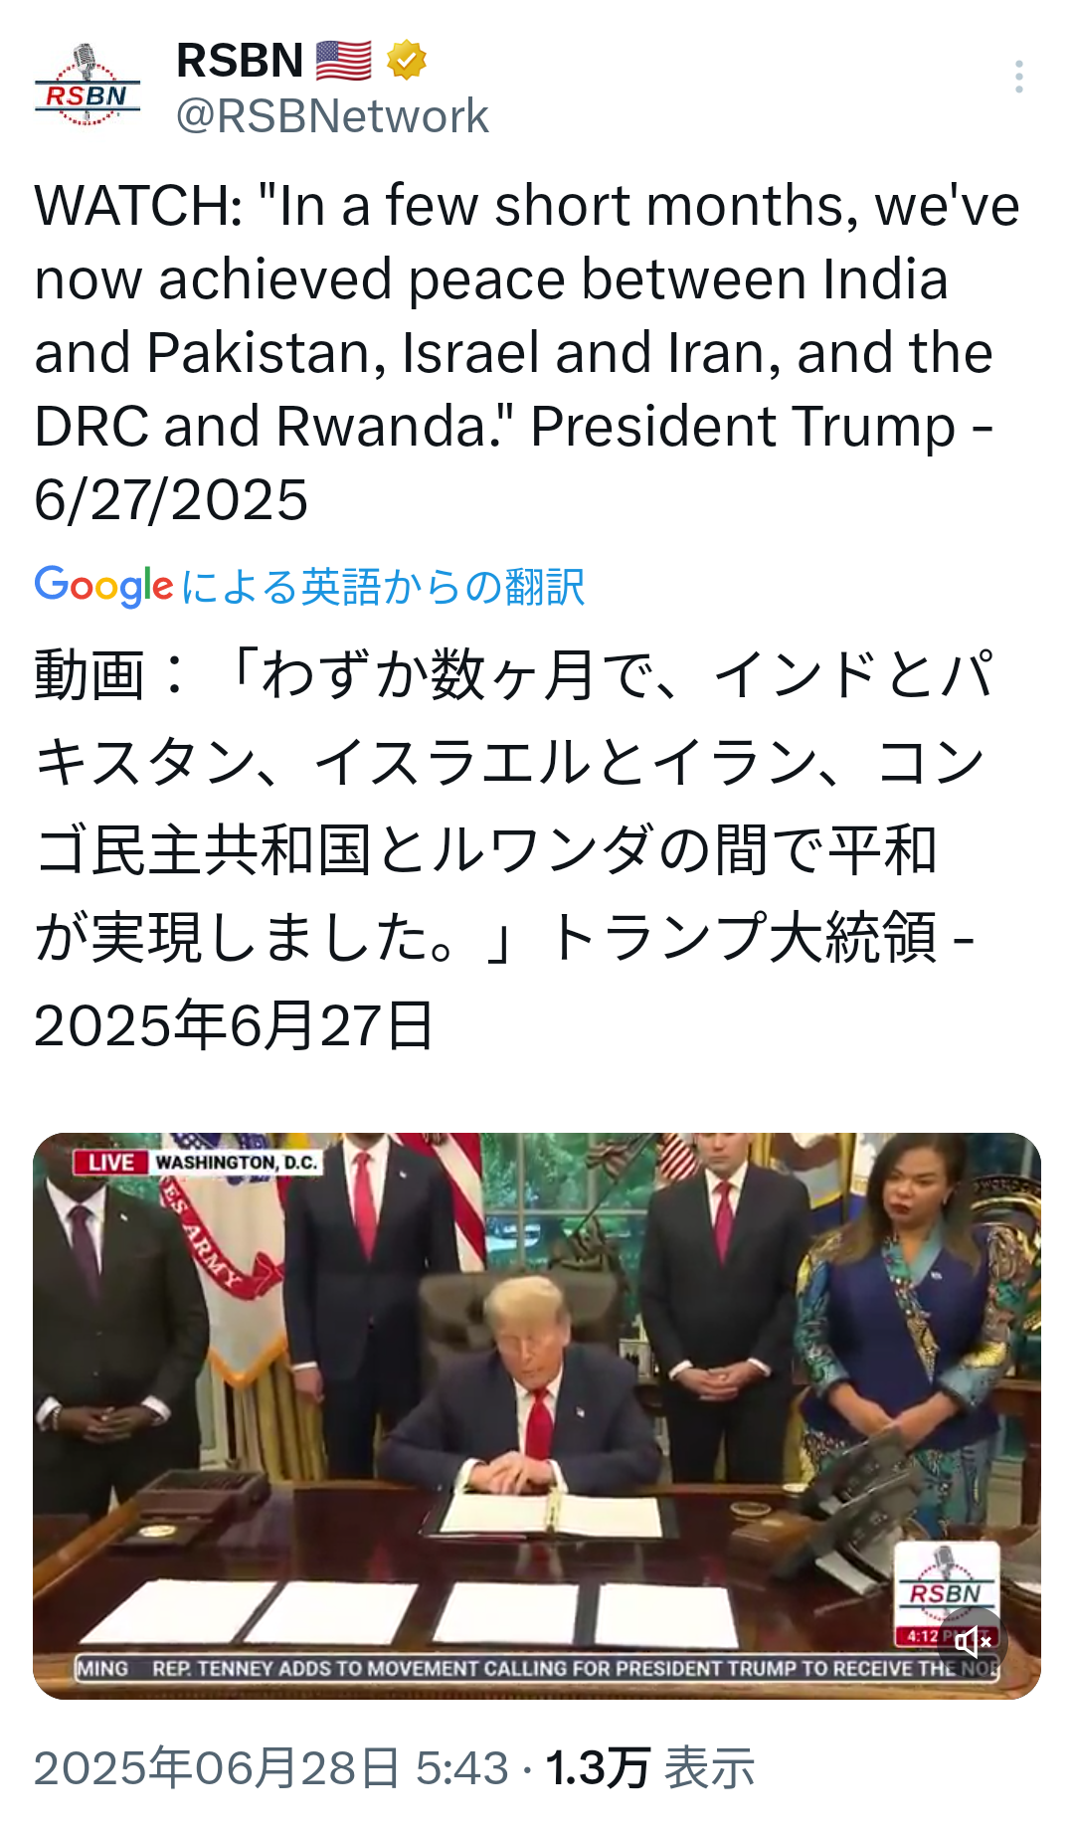
Task: Click the gold verified badge
Action: 406,61
